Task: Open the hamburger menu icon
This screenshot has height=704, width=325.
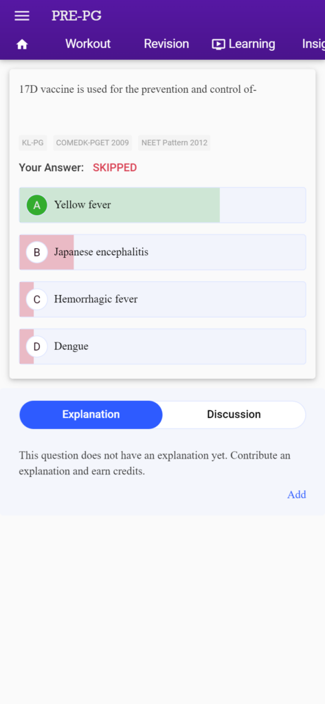Action: click(x=22, y=16)
